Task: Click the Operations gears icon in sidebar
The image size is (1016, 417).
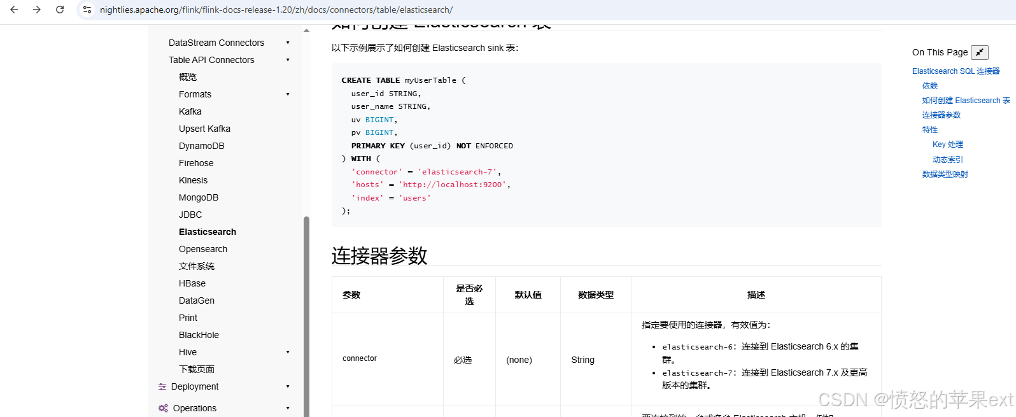Action: coord(163,408)
